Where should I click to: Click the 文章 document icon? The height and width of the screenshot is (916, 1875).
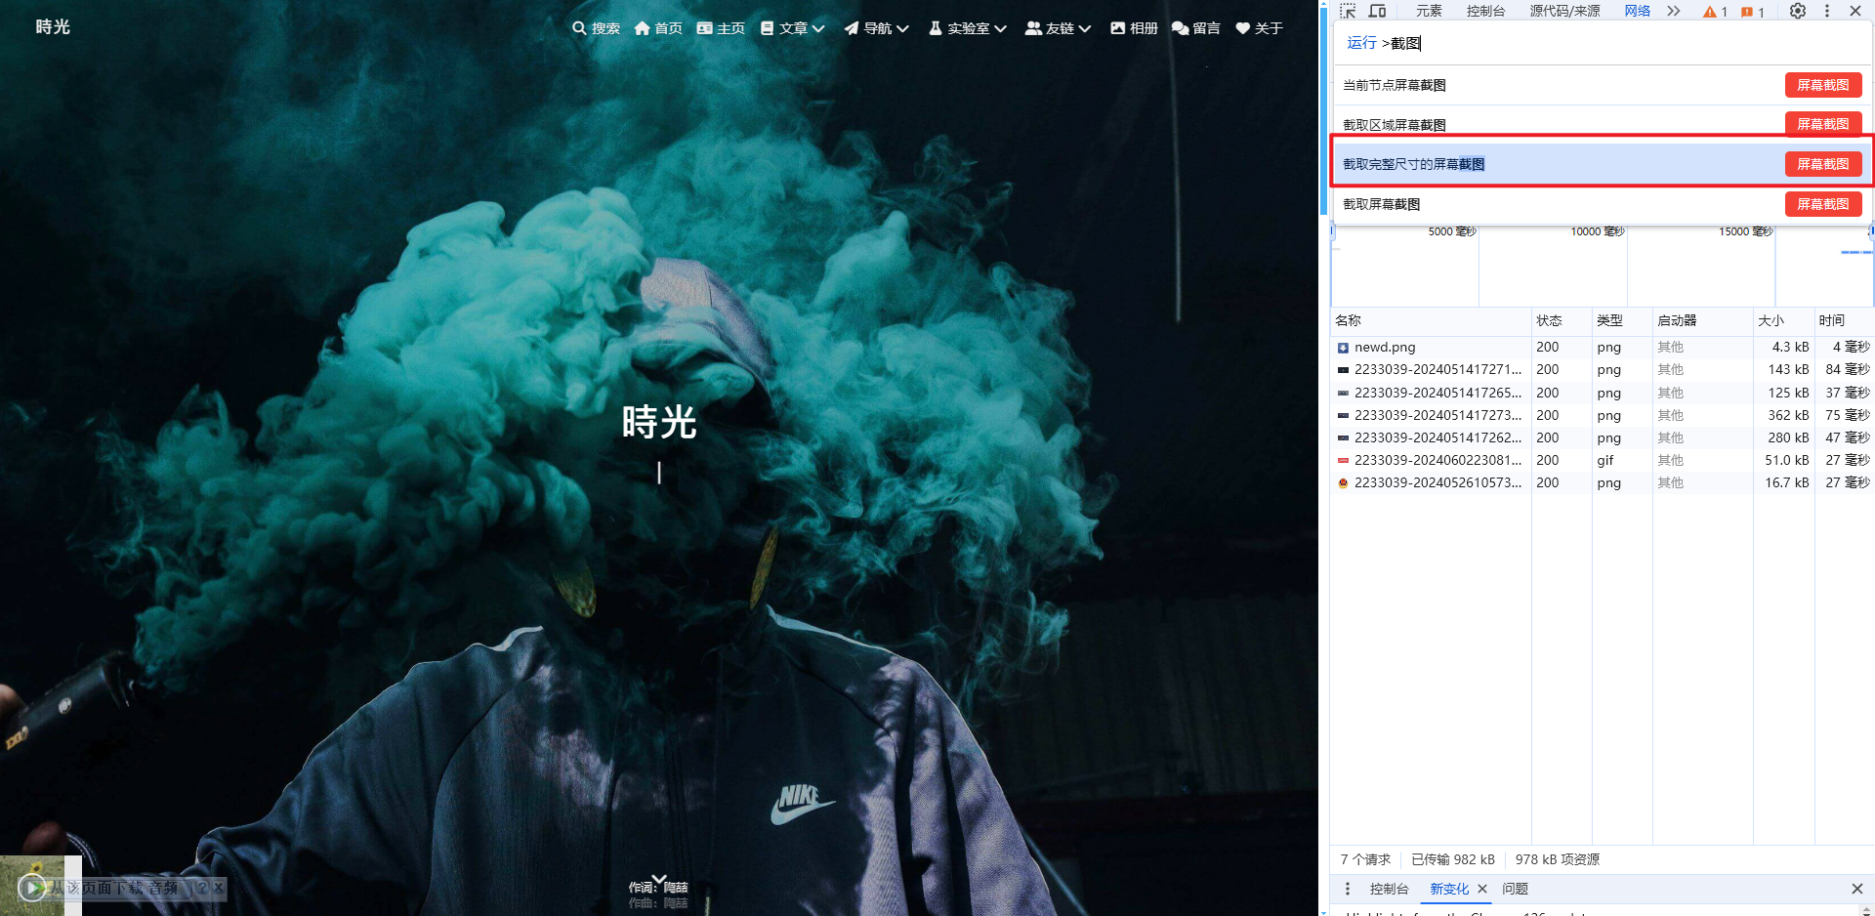coord(767,28)
